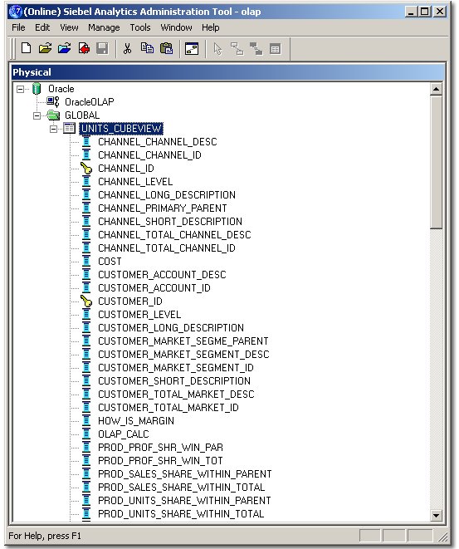The width and height of the screenshot is (459, 549).
Task: Collapse the Oracle database node
Action: [20, 89]
